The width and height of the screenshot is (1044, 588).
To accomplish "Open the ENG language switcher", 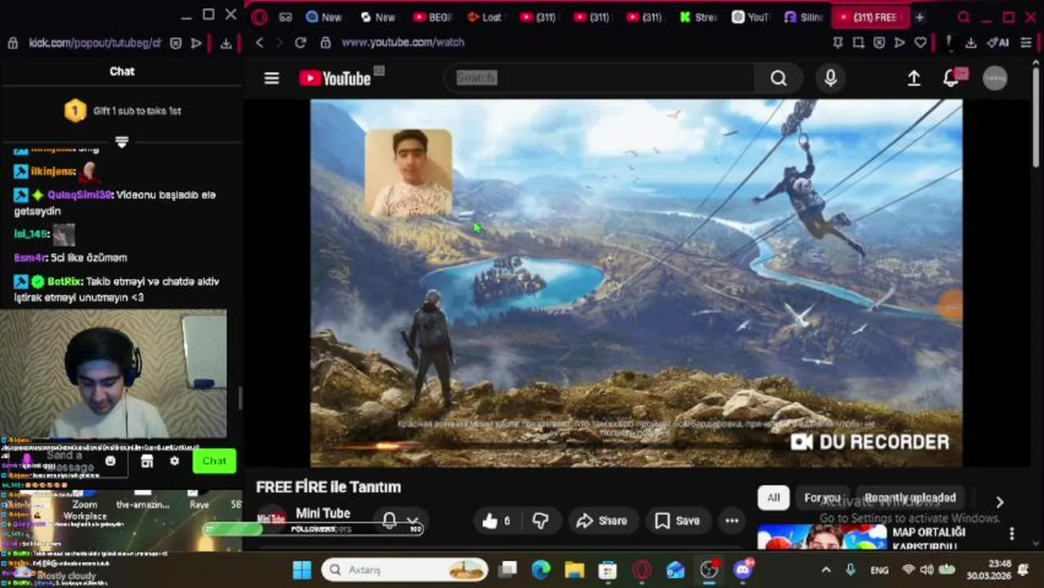I will coord(879,570).
